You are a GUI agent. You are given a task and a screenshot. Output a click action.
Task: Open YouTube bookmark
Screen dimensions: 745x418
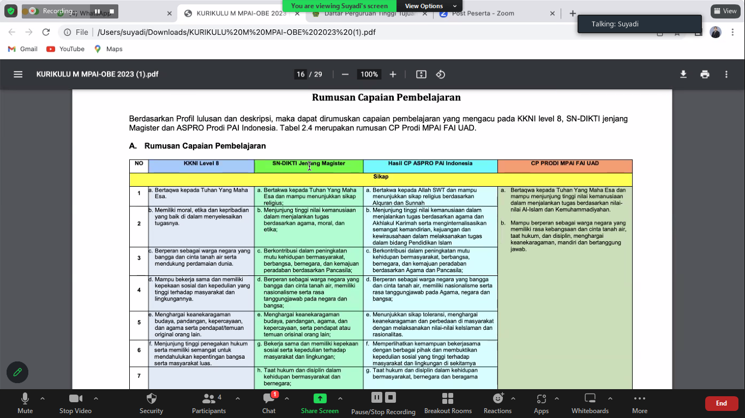65,49
